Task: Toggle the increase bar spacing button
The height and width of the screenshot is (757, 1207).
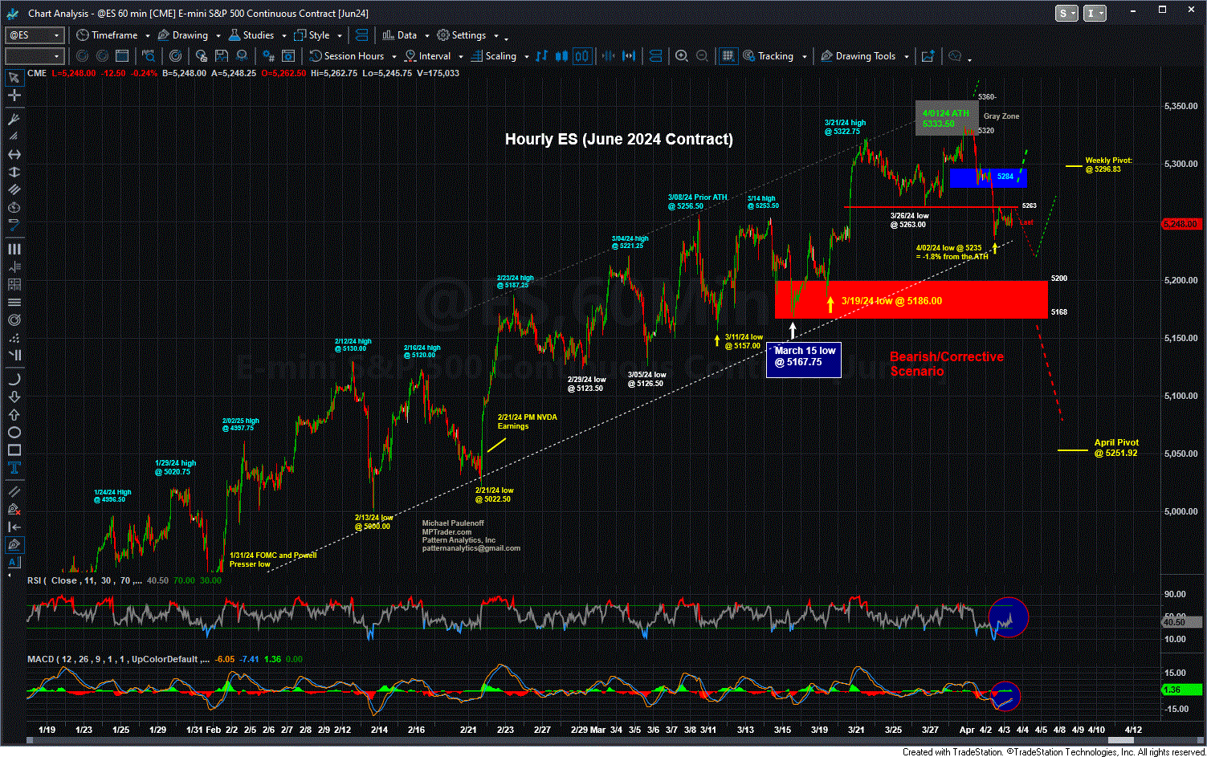Action: [x=629, y=56]
